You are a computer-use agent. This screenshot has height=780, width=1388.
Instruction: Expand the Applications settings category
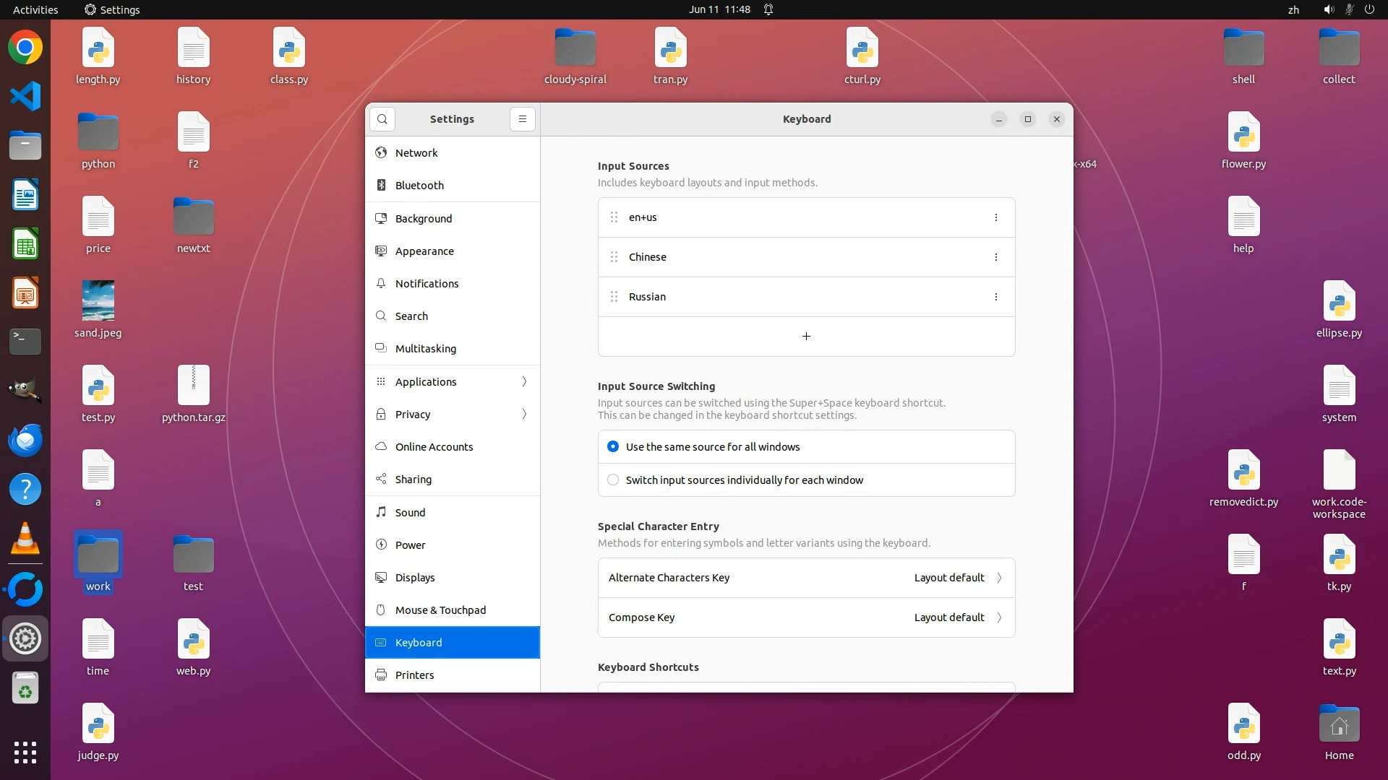pos(453,382)
